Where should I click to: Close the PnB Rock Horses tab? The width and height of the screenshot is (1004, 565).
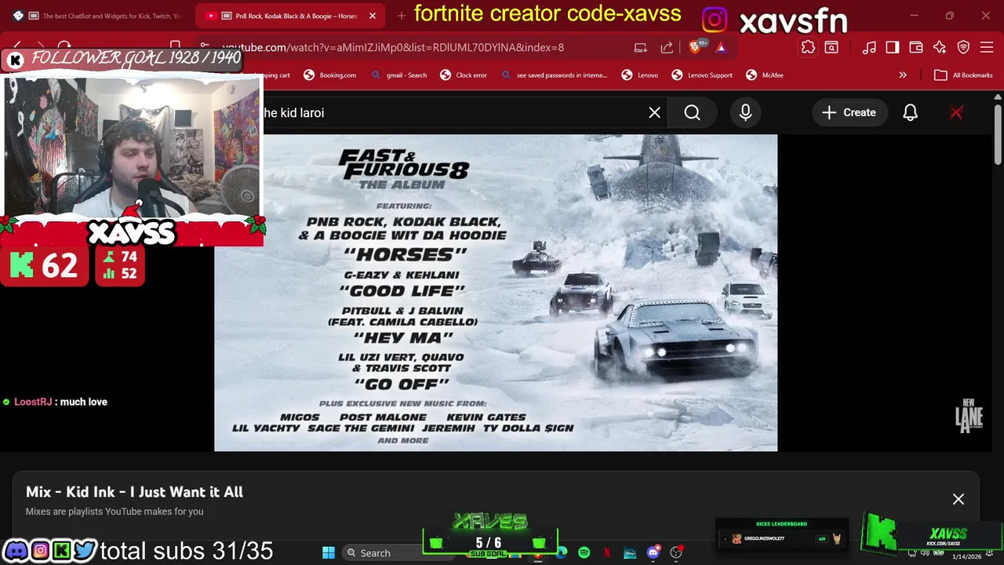pos(373,16)
